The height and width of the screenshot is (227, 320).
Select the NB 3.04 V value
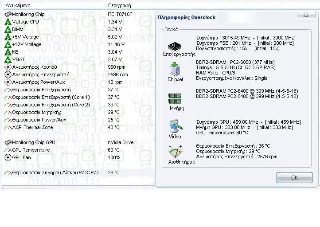point(115,52)
